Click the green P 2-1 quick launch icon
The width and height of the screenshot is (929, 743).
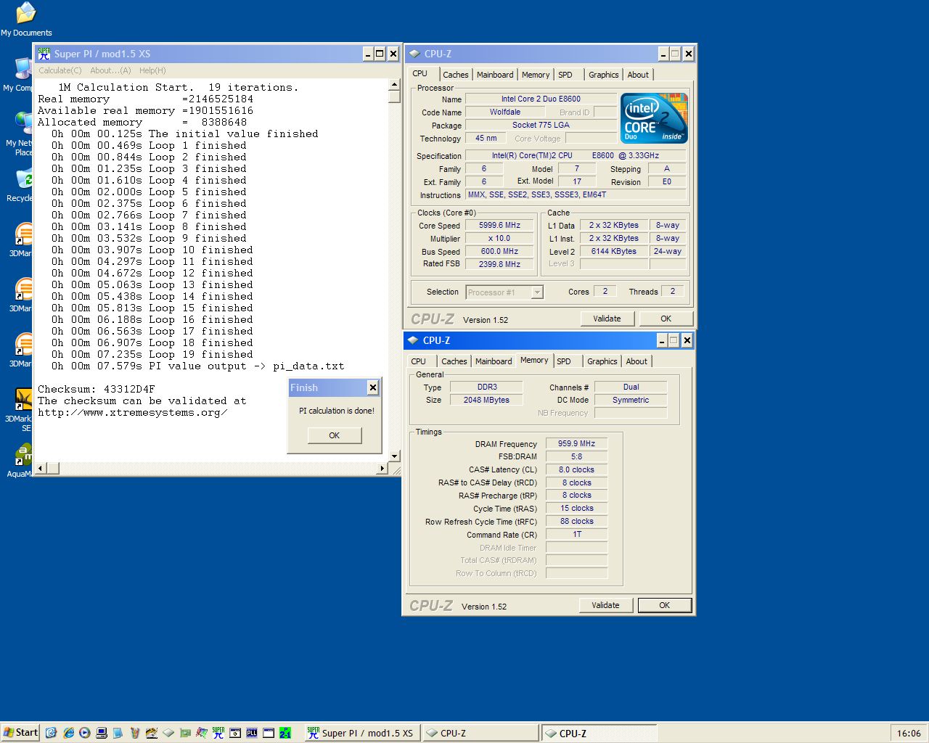click(x=285, y=733)
